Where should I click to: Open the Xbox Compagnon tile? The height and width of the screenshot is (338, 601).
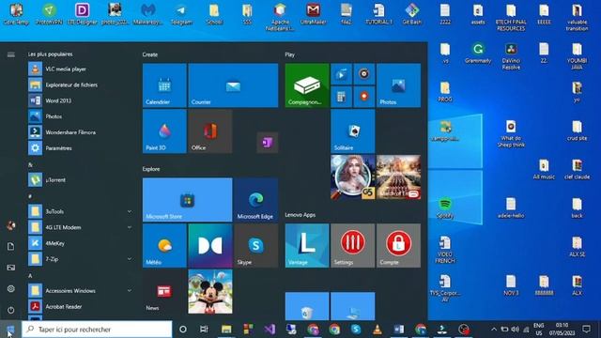(307, 85)
